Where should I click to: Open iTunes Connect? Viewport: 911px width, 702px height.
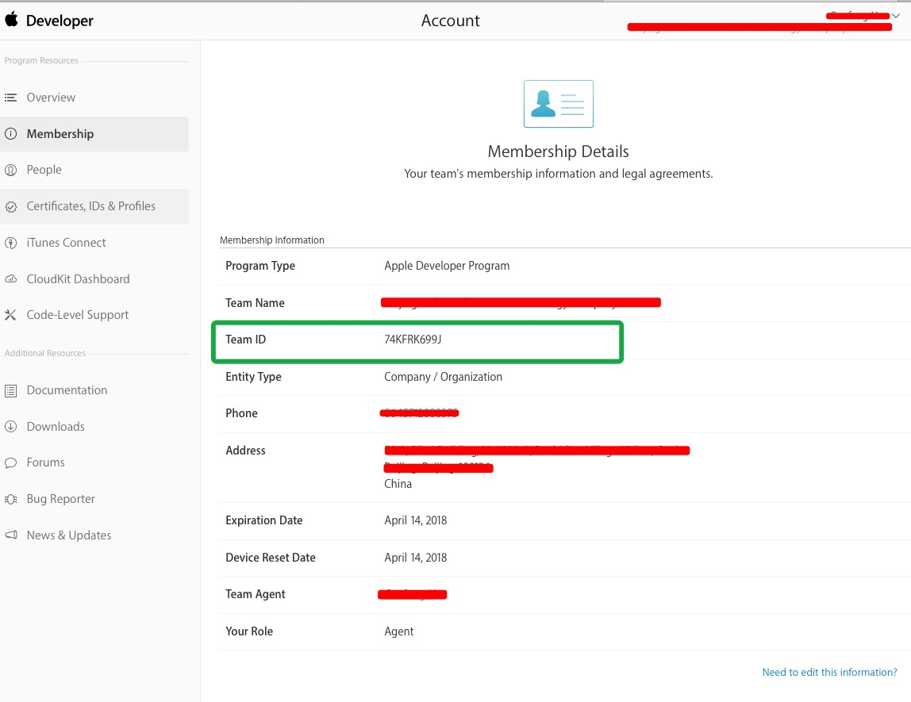(66, 243)
